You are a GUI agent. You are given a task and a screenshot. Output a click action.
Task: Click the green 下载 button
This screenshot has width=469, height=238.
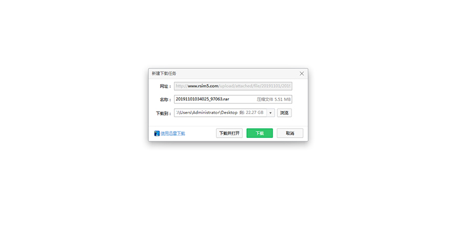click(x=260, y=133)
